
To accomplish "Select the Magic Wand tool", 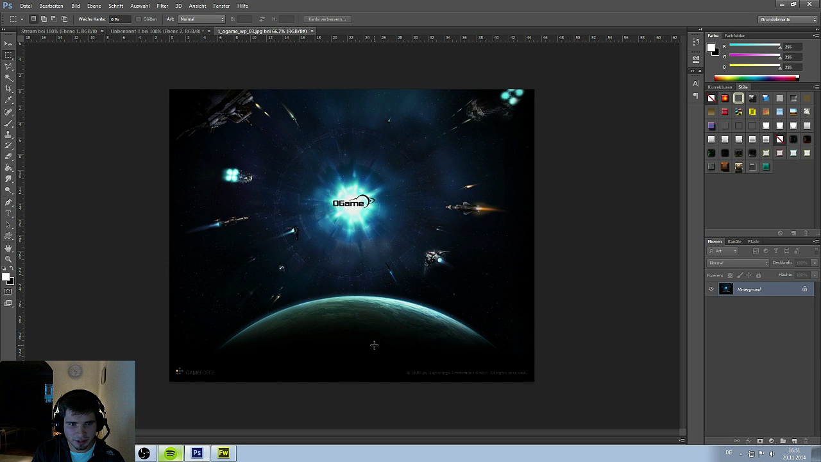I will (x=8, y=78).
